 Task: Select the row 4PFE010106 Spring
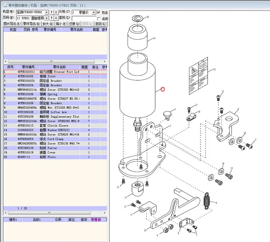[55, 94]
